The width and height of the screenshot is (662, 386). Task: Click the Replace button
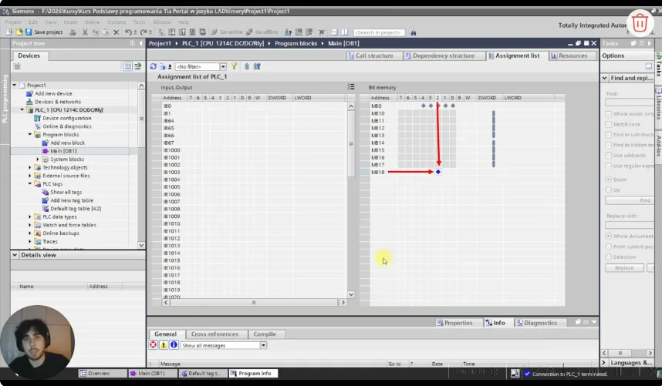coord(624,267)
